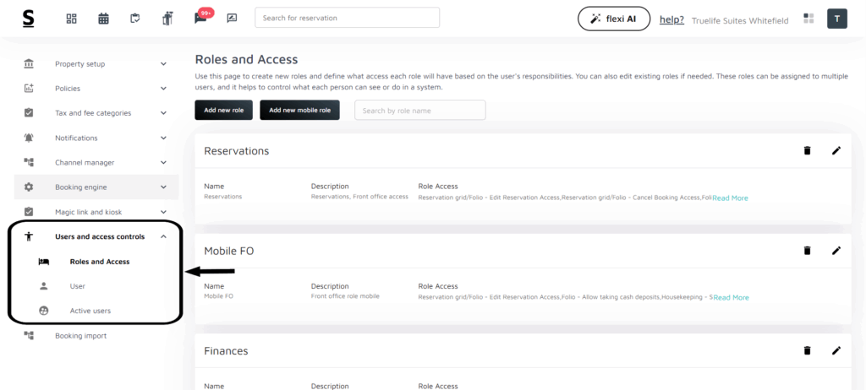This screenshot has height=390, width=866.
Task: Delete the Mobile FO role
Action: [x=807, y=251]
